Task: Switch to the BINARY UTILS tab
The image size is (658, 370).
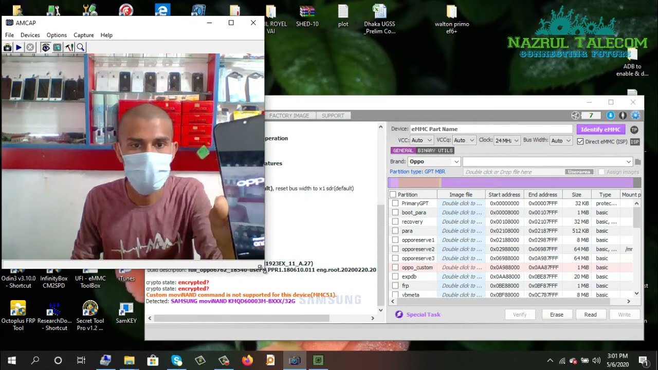Action: pyautogui.click(x=435, y=151)
